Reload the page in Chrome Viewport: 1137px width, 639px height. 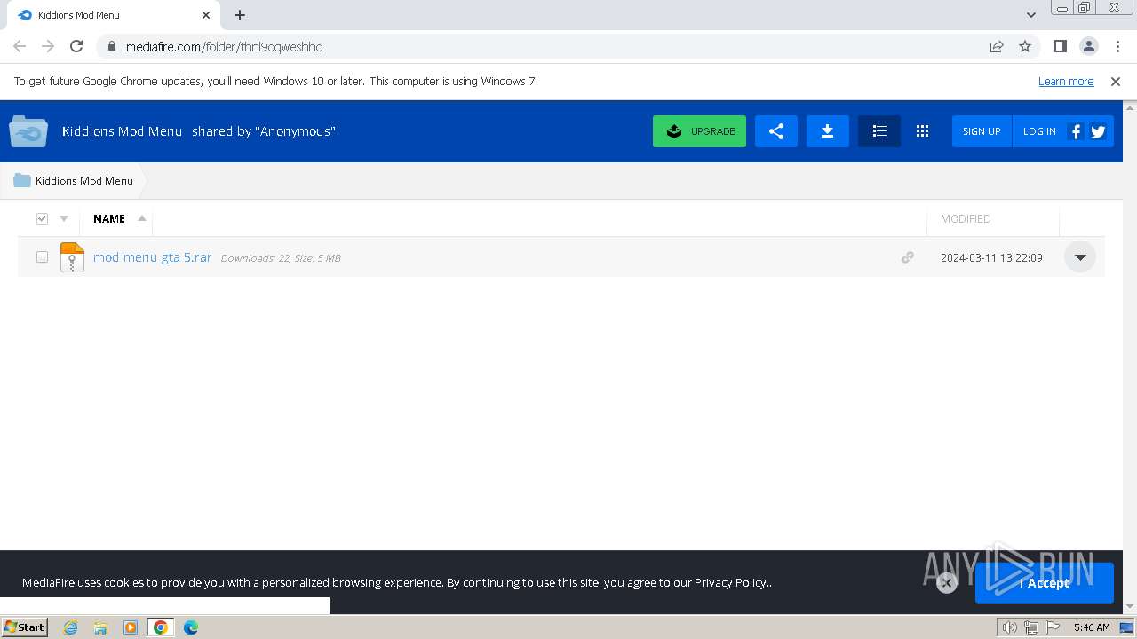[x=76, y=46]
